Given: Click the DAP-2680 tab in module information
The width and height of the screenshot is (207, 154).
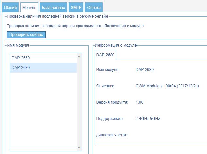Looking at the screenshot, I should point(105,55).
